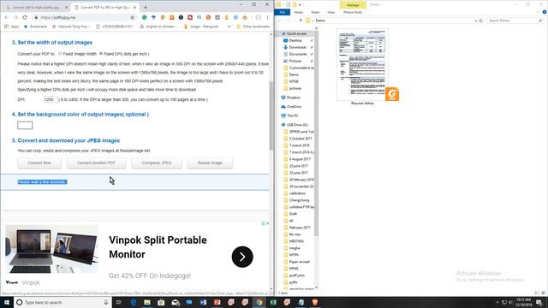Select Quick access in navigation pane
This screenshot has width=548, height=308.
[296, 33]
